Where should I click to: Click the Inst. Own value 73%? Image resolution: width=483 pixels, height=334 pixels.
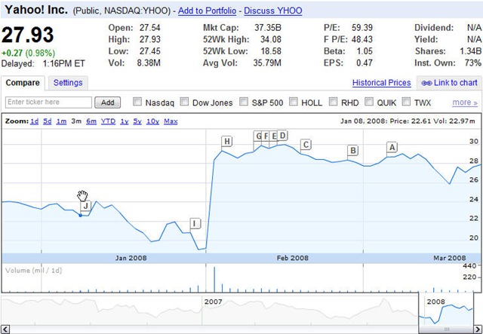(472, 63)
